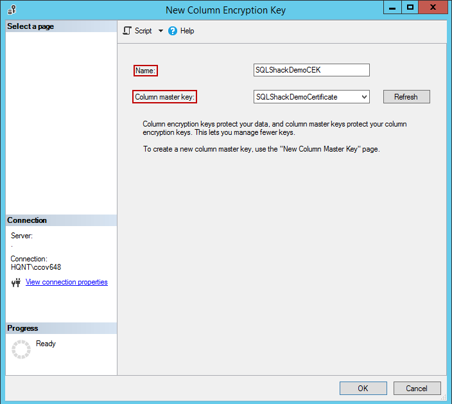Click the Server: label
This screenshot has width=452, height=404.
tap(22, 236)
